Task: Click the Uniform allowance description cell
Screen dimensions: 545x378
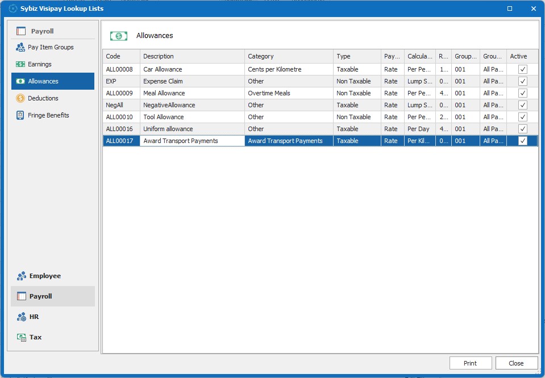Action: click(192, 129)
